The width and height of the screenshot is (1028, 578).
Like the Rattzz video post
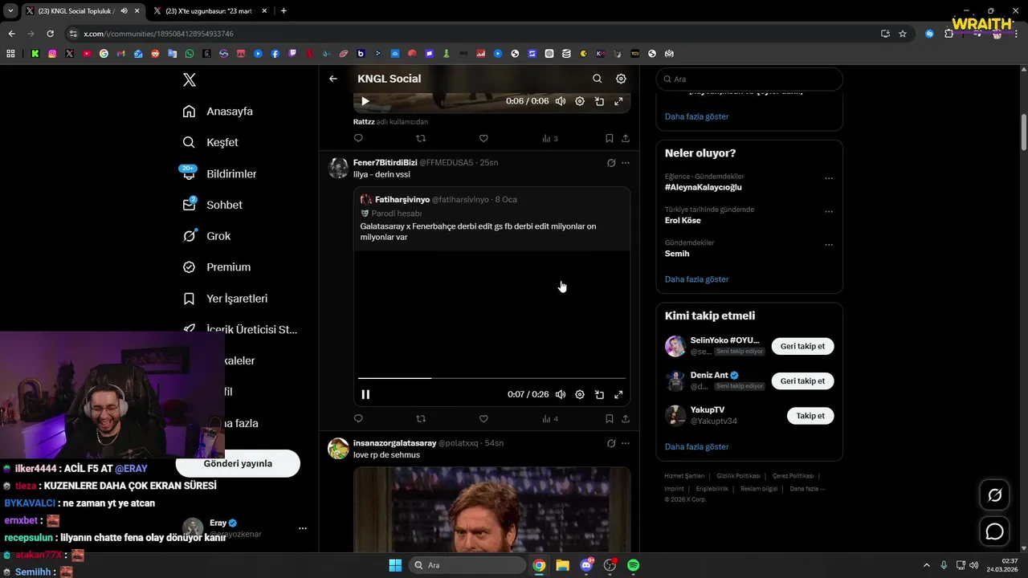click(483, 138)
